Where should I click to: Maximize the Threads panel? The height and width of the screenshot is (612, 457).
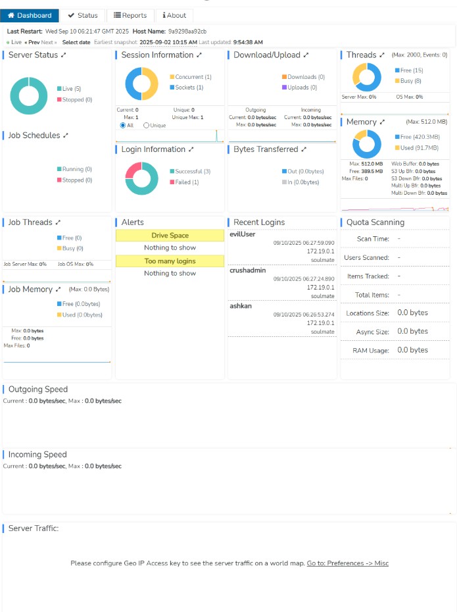(x=383, y=55)
